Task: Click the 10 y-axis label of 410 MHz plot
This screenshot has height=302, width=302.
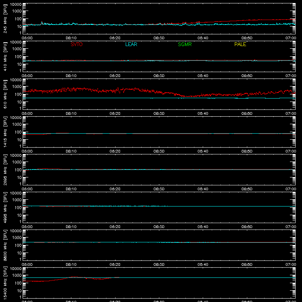Action: click(19, 64)
